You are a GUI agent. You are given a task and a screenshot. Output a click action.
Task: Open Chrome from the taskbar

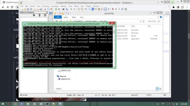click(x=15, y=104)
